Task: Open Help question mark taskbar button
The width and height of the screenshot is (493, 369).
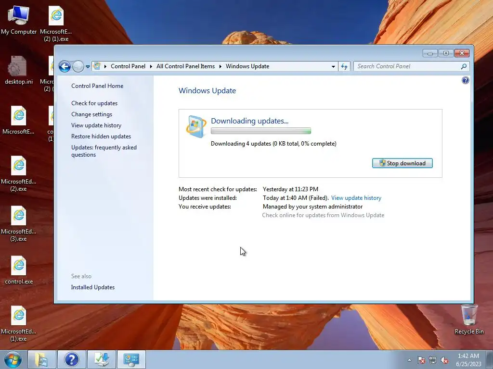Action: 71,359
